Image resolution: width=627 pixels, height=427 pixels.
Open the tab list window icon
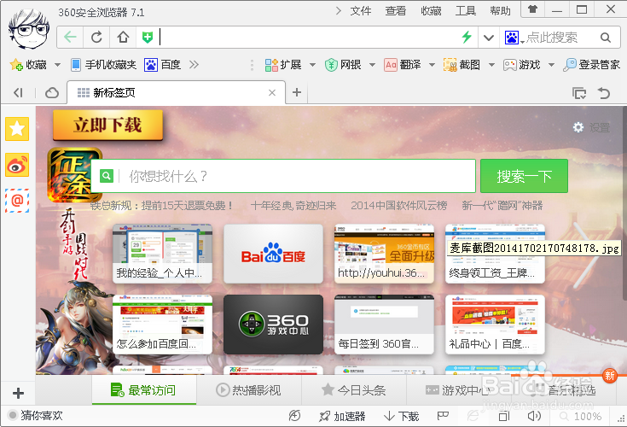579,93
